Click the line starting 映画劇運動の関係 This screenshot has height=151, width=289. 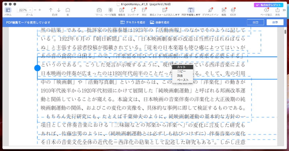(x=143, y=108)
